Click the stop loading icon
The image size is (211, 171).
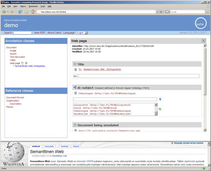tap(26, 12)
